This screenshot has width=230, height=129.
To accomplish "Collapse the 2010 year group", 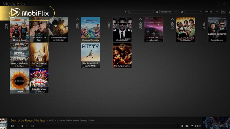I will click(141, 19).
